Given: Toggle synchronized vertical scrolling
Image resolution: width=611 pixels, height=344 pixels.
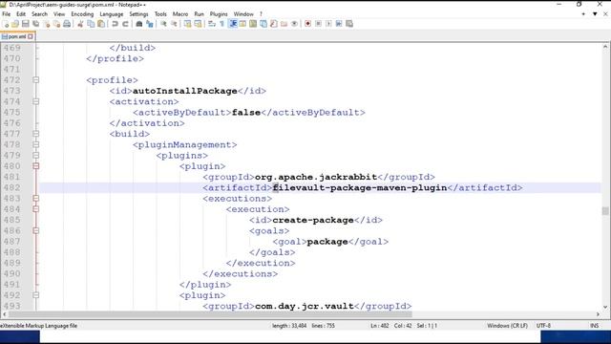Looking at the screenshot, I should pyautogui.click(x=187, y=24).
